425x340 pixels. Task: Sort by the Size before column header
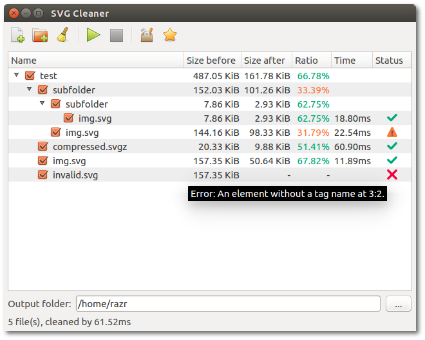(212, 60)
